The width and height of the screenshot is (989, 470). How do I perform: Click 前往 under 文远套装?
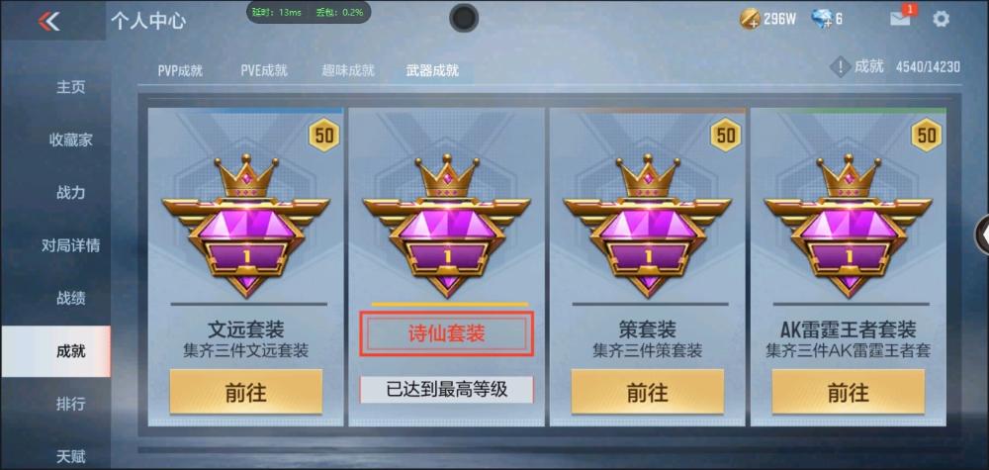point(246,392)
